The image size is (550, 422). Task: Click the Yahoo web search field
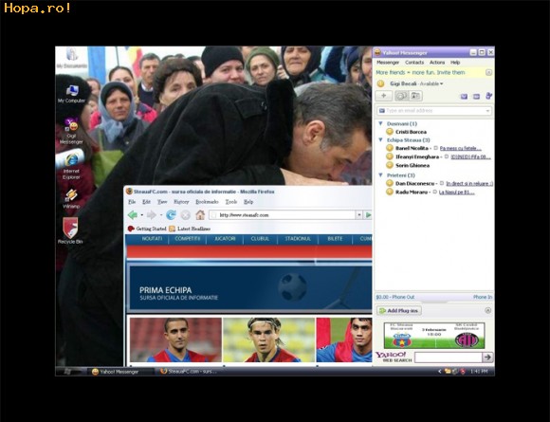448,358
